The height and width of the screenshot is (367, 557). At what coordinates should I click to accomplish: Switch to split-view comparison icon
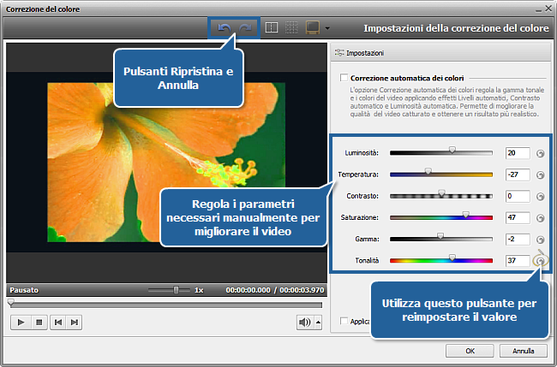click(x=271, y=28)
